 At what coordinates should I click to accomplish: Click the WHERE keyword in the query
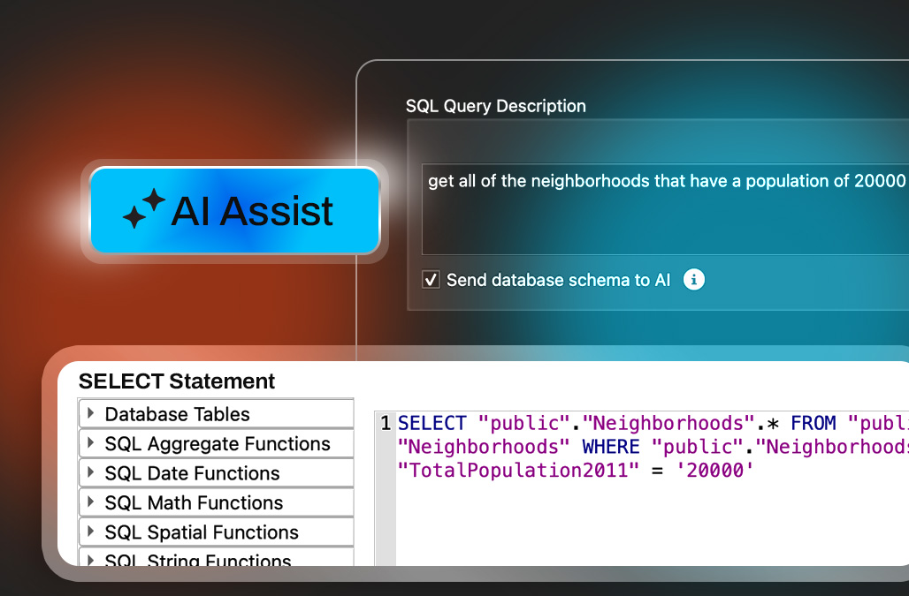click(x=610, y=447)
